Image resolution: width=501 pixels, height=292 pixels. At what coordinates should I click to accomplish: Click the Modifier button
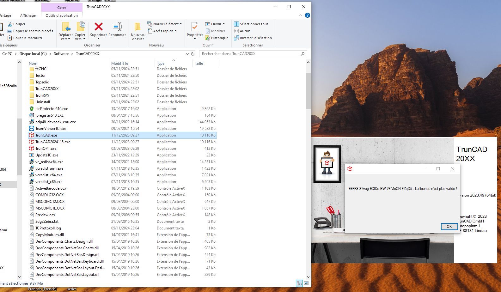coord(215,31)
